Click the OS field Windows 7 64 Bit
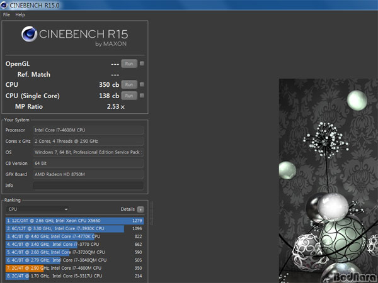 pyautogui.click(x=88, y=152)
